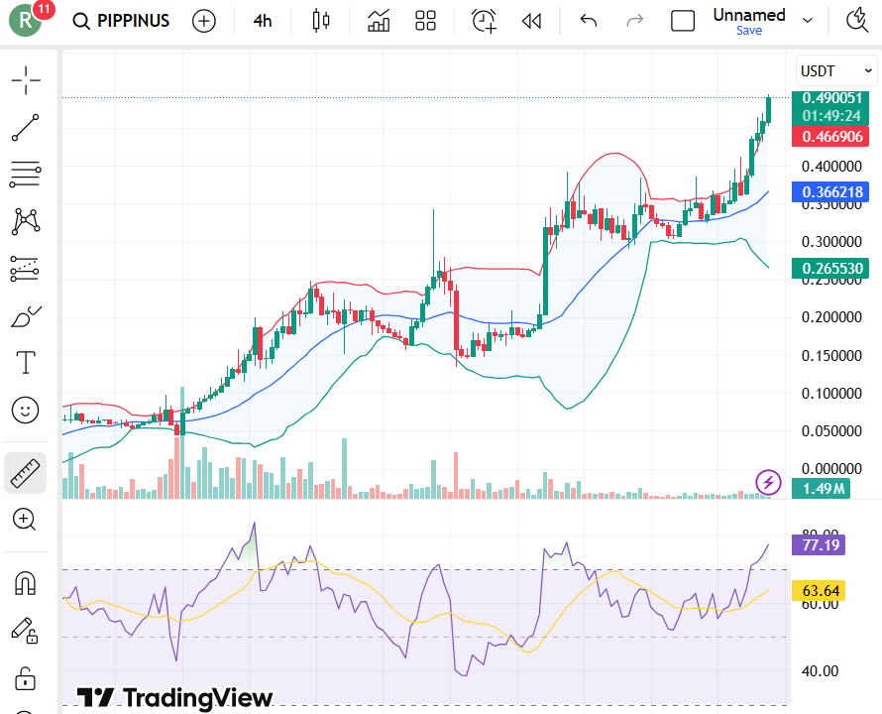Select the Brush drawing tool
Image resolution: width=882 pixels, height=714 pixels.
[25, 315]
